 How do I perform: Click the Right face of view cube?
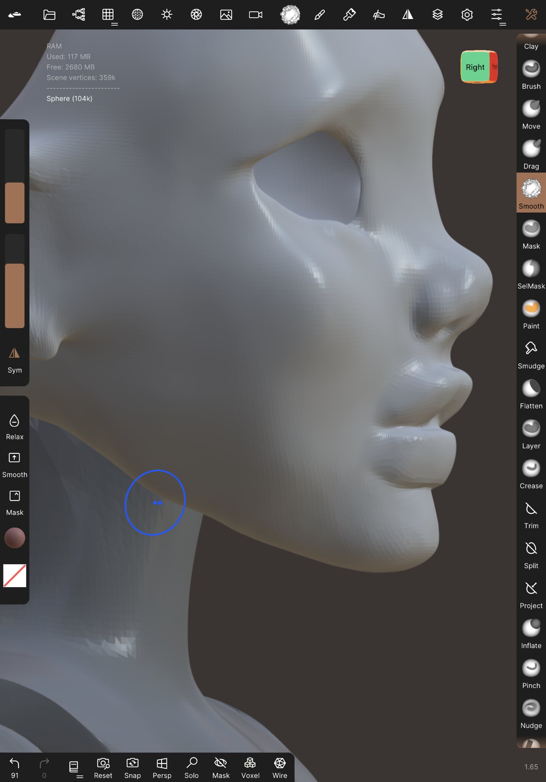[x=475, y=67]
